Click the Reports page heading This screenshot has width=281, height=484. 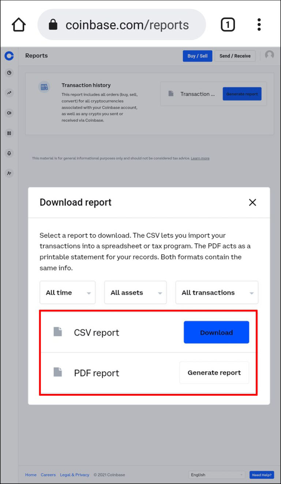[37, 56]
